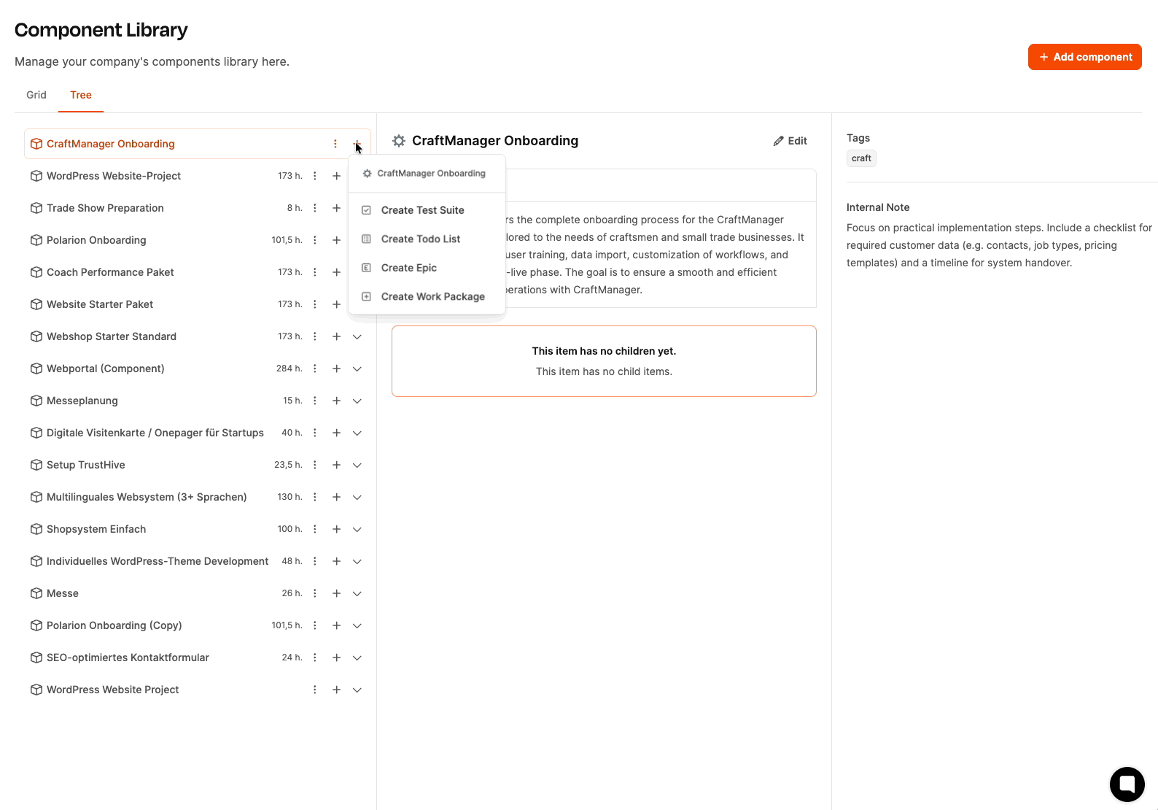Click the plus icon for WordPress Website-Project
Viewport: 1158px width, 810px height.
coord(336,176)
